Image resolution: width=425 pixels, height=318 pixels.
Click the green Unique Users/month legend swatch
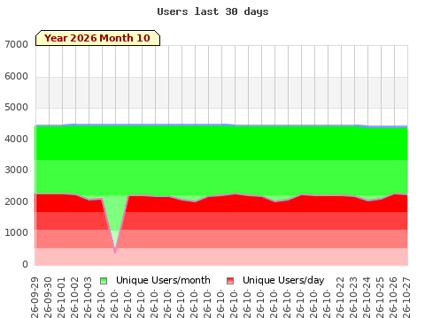click(104, 281)
